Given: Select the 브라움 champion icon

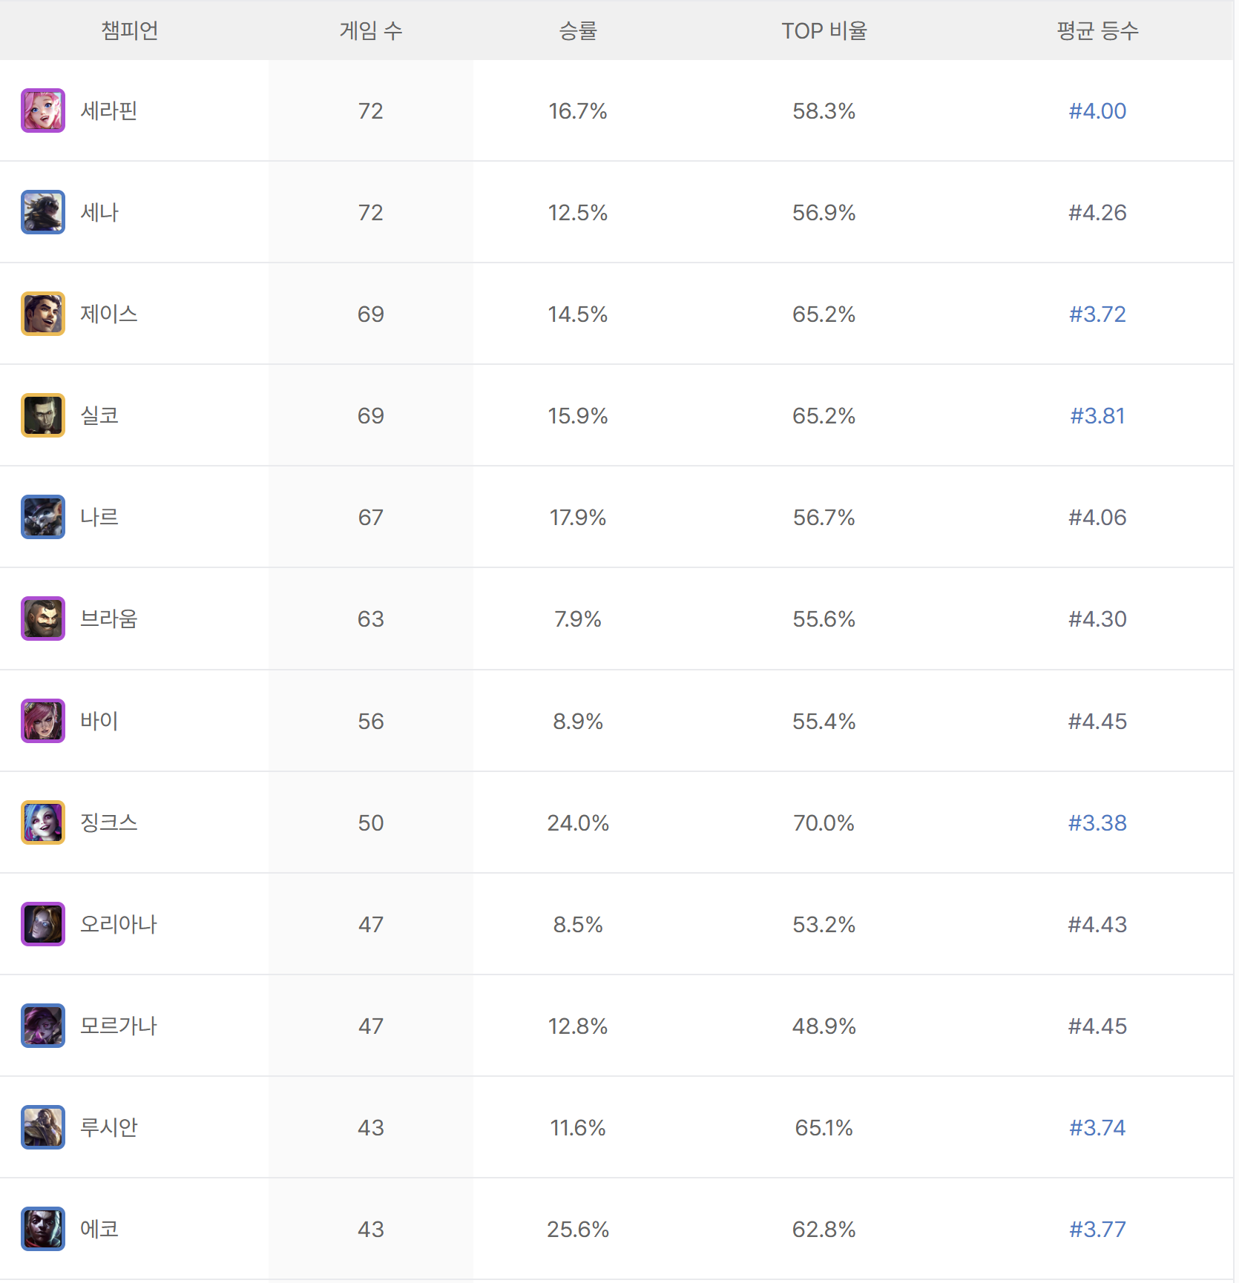Looking at the screenshot, I should pyautogui.click(x=43, y=619).
